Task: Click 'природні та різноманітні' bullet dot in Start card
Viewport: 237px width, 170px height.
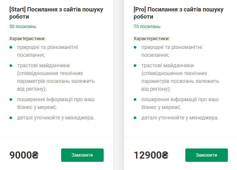Action: pyautogui.click(x=11, y=47)
